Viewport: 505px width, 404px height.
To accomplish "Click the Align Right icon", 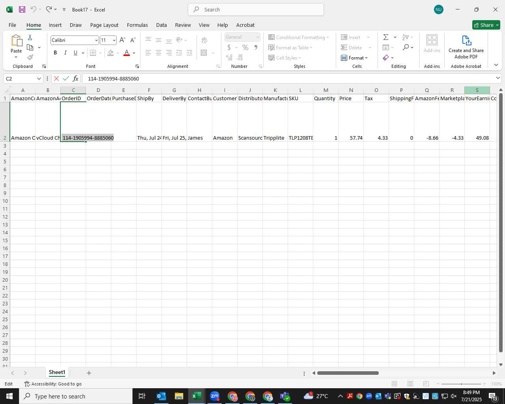I will click(169, 53).
